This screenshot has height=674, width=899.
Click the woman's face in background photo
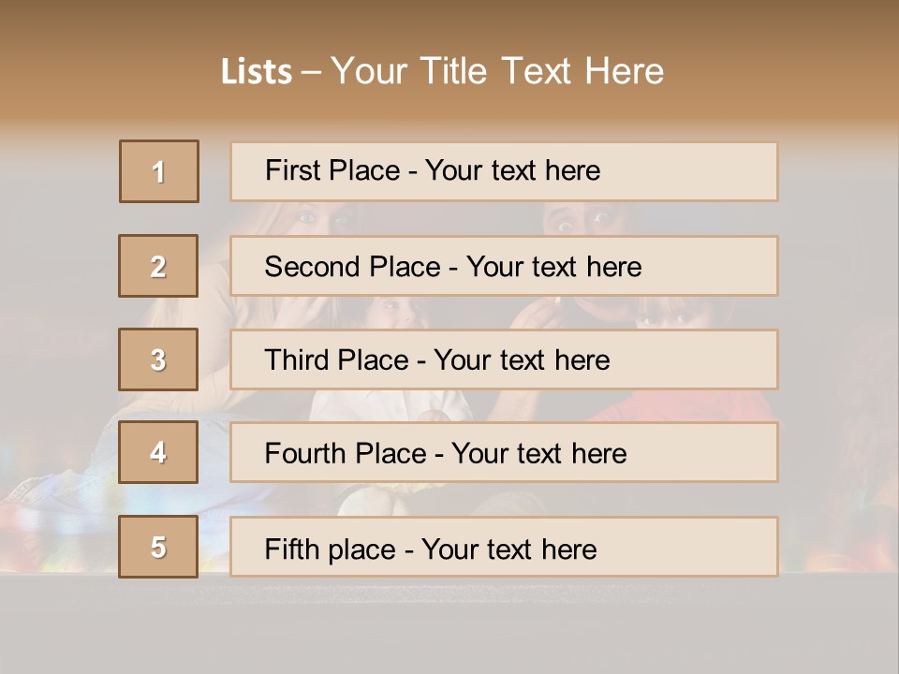pyautogui.click(x=317, y=219)
